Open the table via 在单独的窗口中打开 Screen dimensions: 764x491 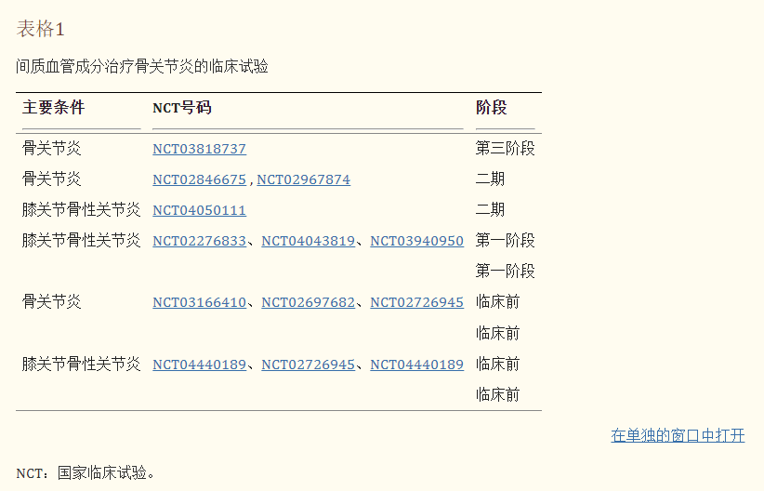click(x=678, y=435)
